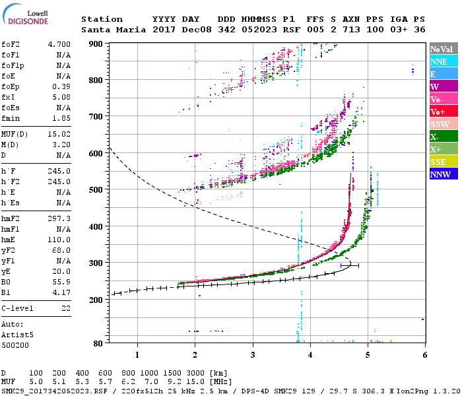Click the 5 MHz x-axis label
462x396 pixels.
click(368, 355)
